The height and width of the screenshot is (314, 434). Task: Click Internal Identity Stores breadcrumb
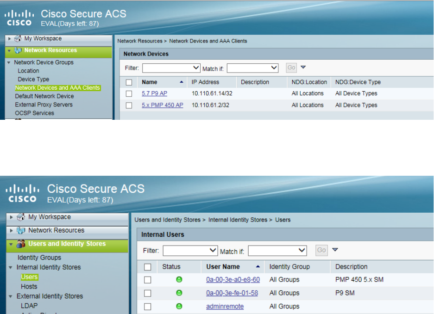click(238, 220)
